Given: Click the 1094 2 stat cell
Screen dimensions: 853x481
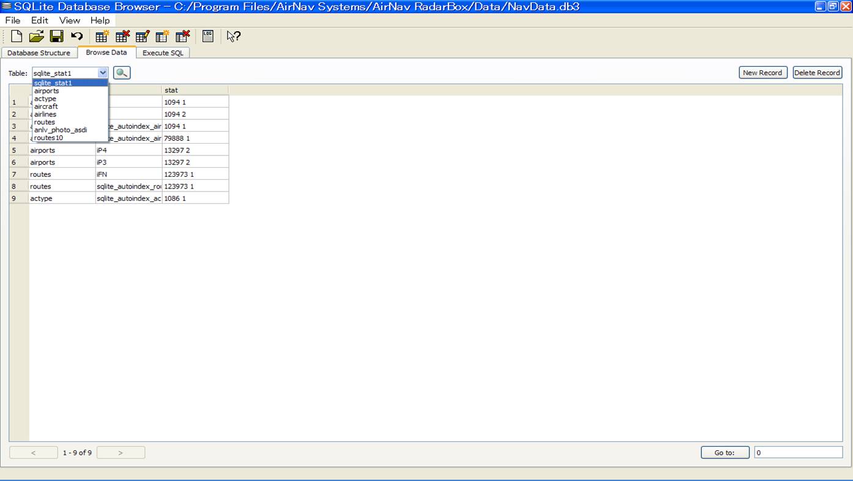Looking at the screenshot, I should (195, 114).
